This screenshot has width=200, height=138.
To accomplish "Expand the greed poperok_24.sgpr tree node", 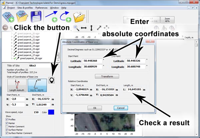I will [12, 46].
